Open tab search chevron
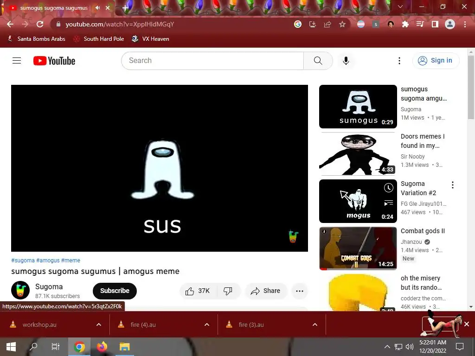 click(400, 6)
